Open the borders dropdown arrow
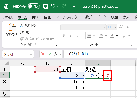This screenshot has width=137, height=98. 94,36
